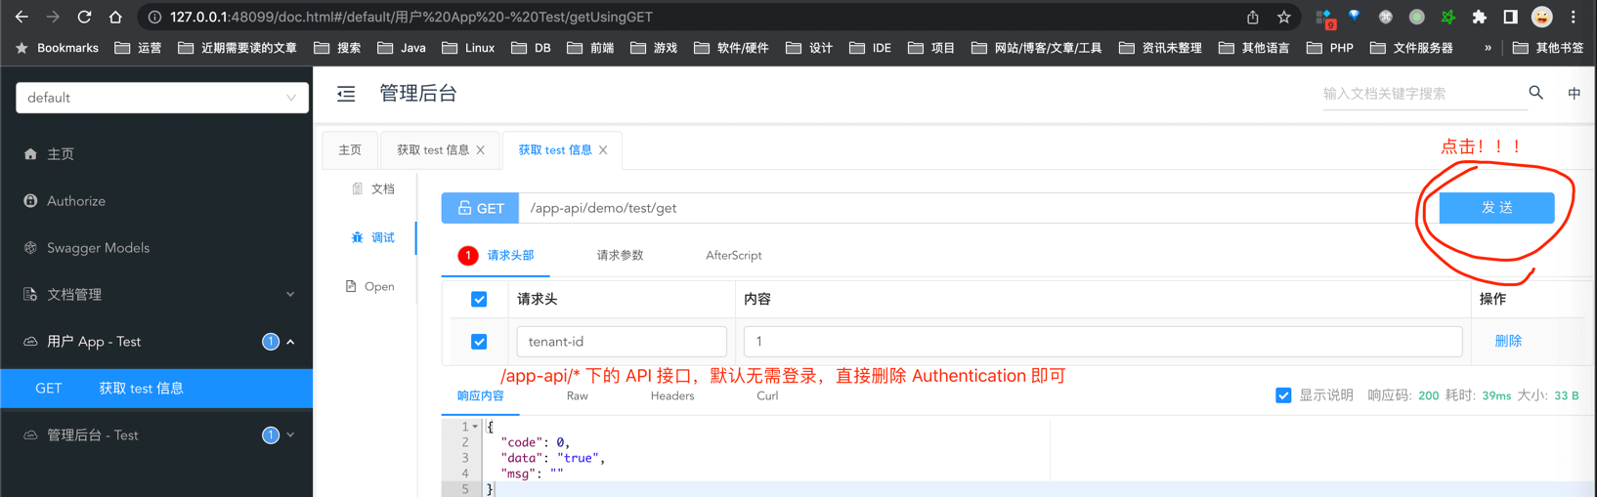Open the default group dropdown

click(x=162, y=98)
